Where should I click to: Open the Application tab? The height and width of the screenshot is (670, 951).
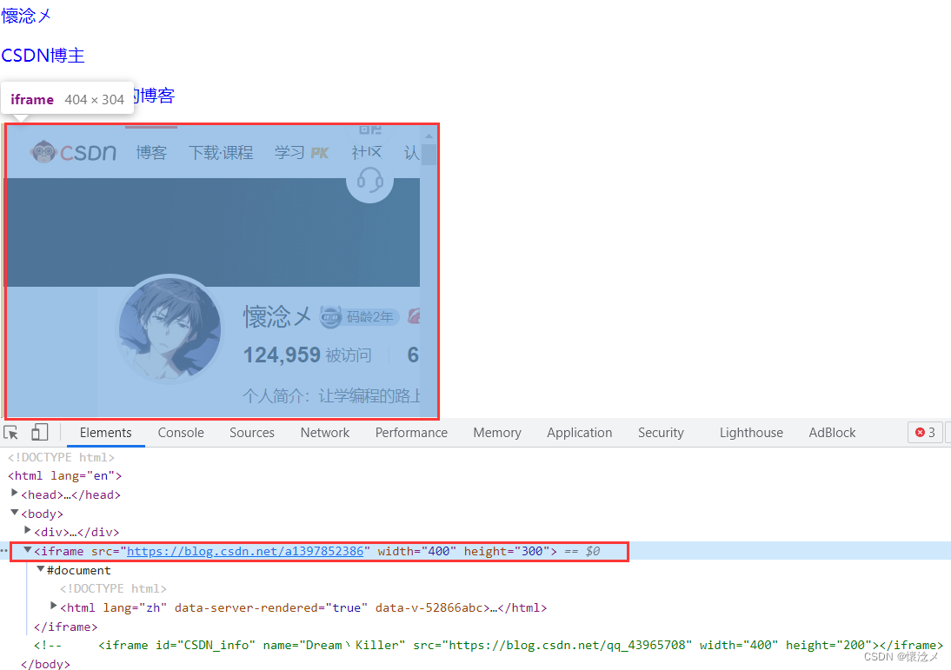pos(579,432)
